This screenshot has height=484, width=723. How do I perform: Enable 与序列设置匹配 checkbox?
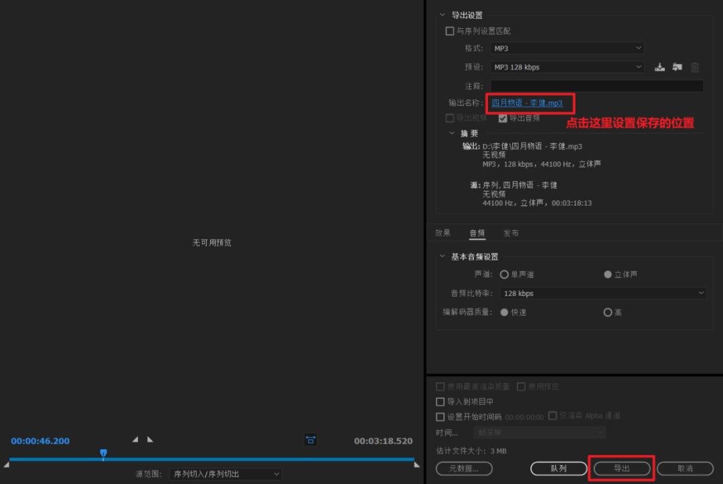(450, 31)
